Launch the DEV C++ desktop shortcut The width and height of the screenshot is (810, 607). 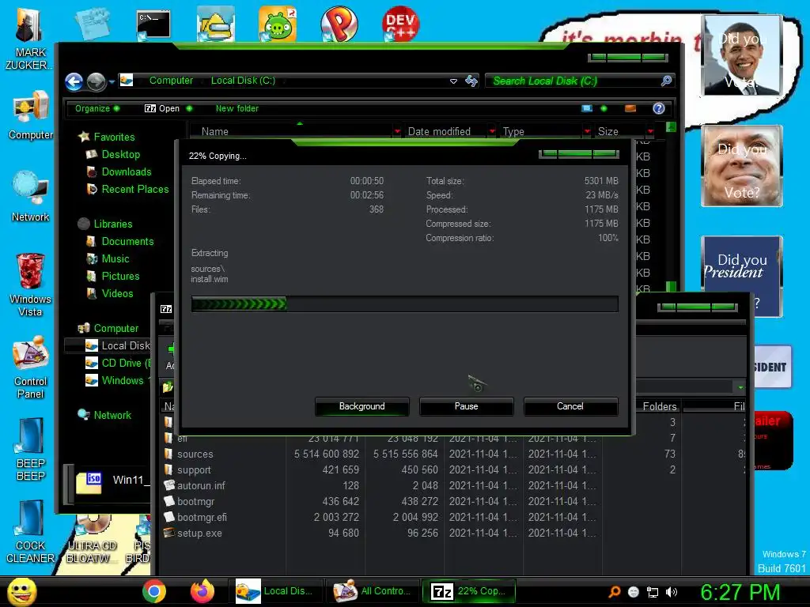point(400,24)
